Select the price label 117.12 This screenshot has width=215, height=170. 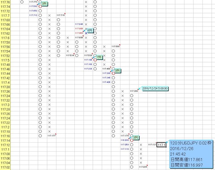point(5,145)
